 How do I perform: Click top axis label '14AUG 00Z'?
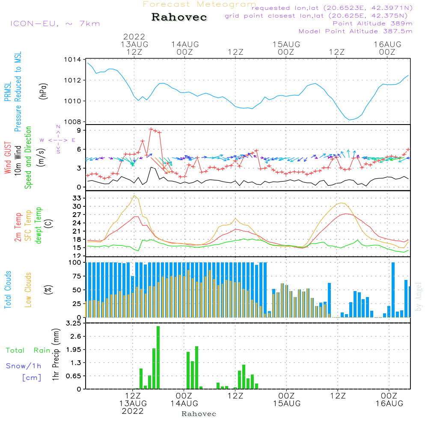pos(185,48)
